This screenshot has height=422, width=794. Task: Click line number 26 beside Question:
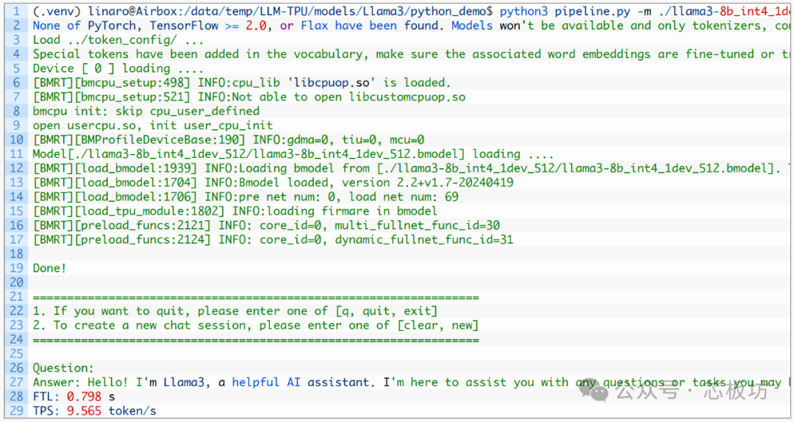tap(16, 368)
